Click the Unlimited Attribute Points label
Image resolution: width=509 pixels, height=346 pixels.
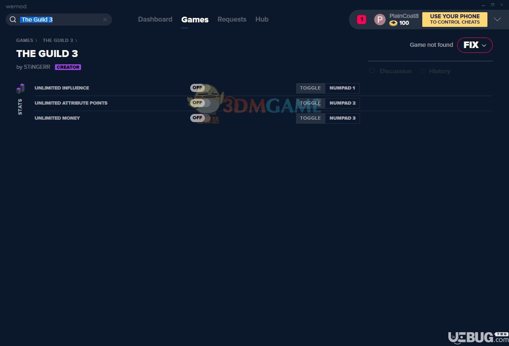tap(71, 103)
